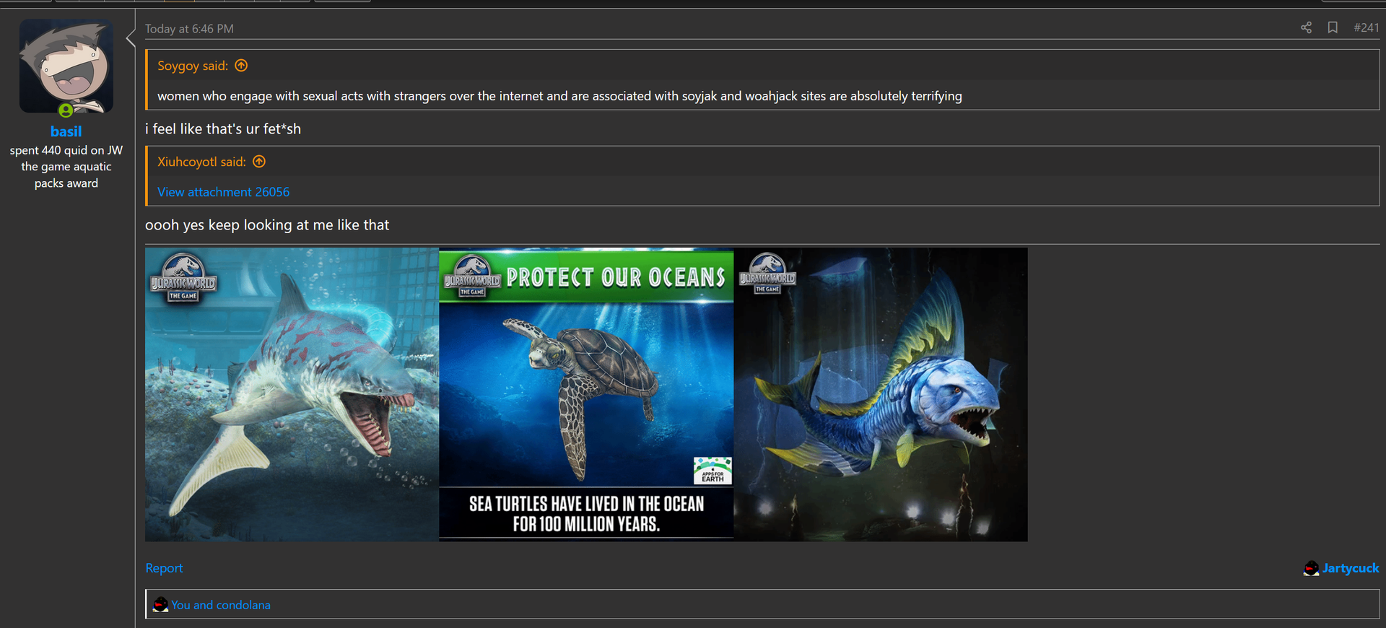Screen dimensions: 1386x628
Task: Click the user title text under basil
Action: (66, 167)
